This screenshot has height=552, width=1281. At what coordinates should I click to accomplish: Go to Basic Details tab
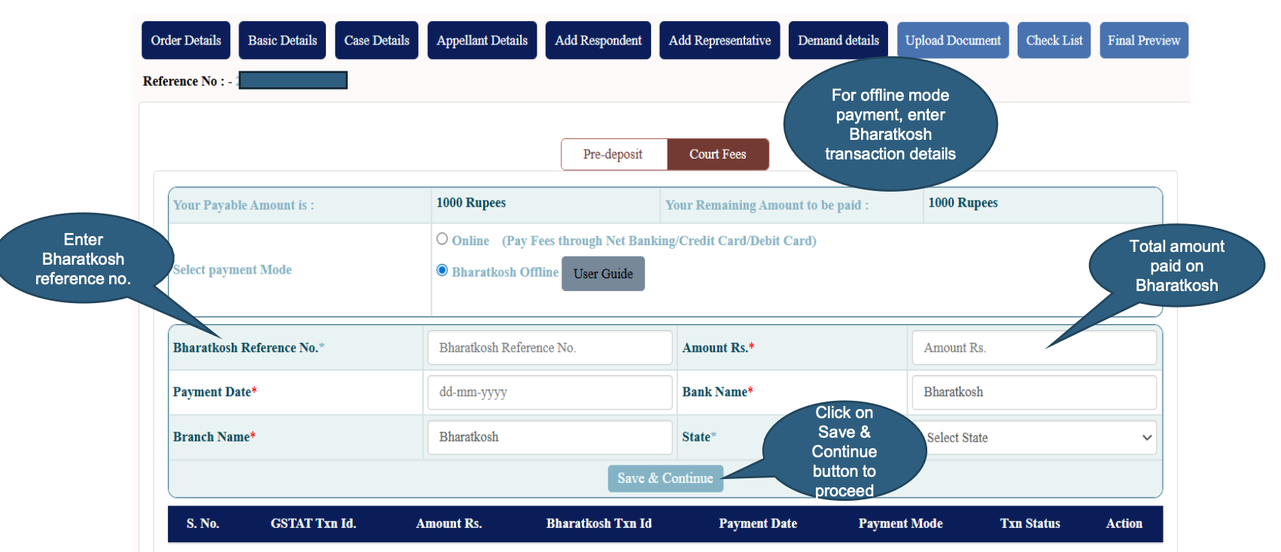(282, 41)
